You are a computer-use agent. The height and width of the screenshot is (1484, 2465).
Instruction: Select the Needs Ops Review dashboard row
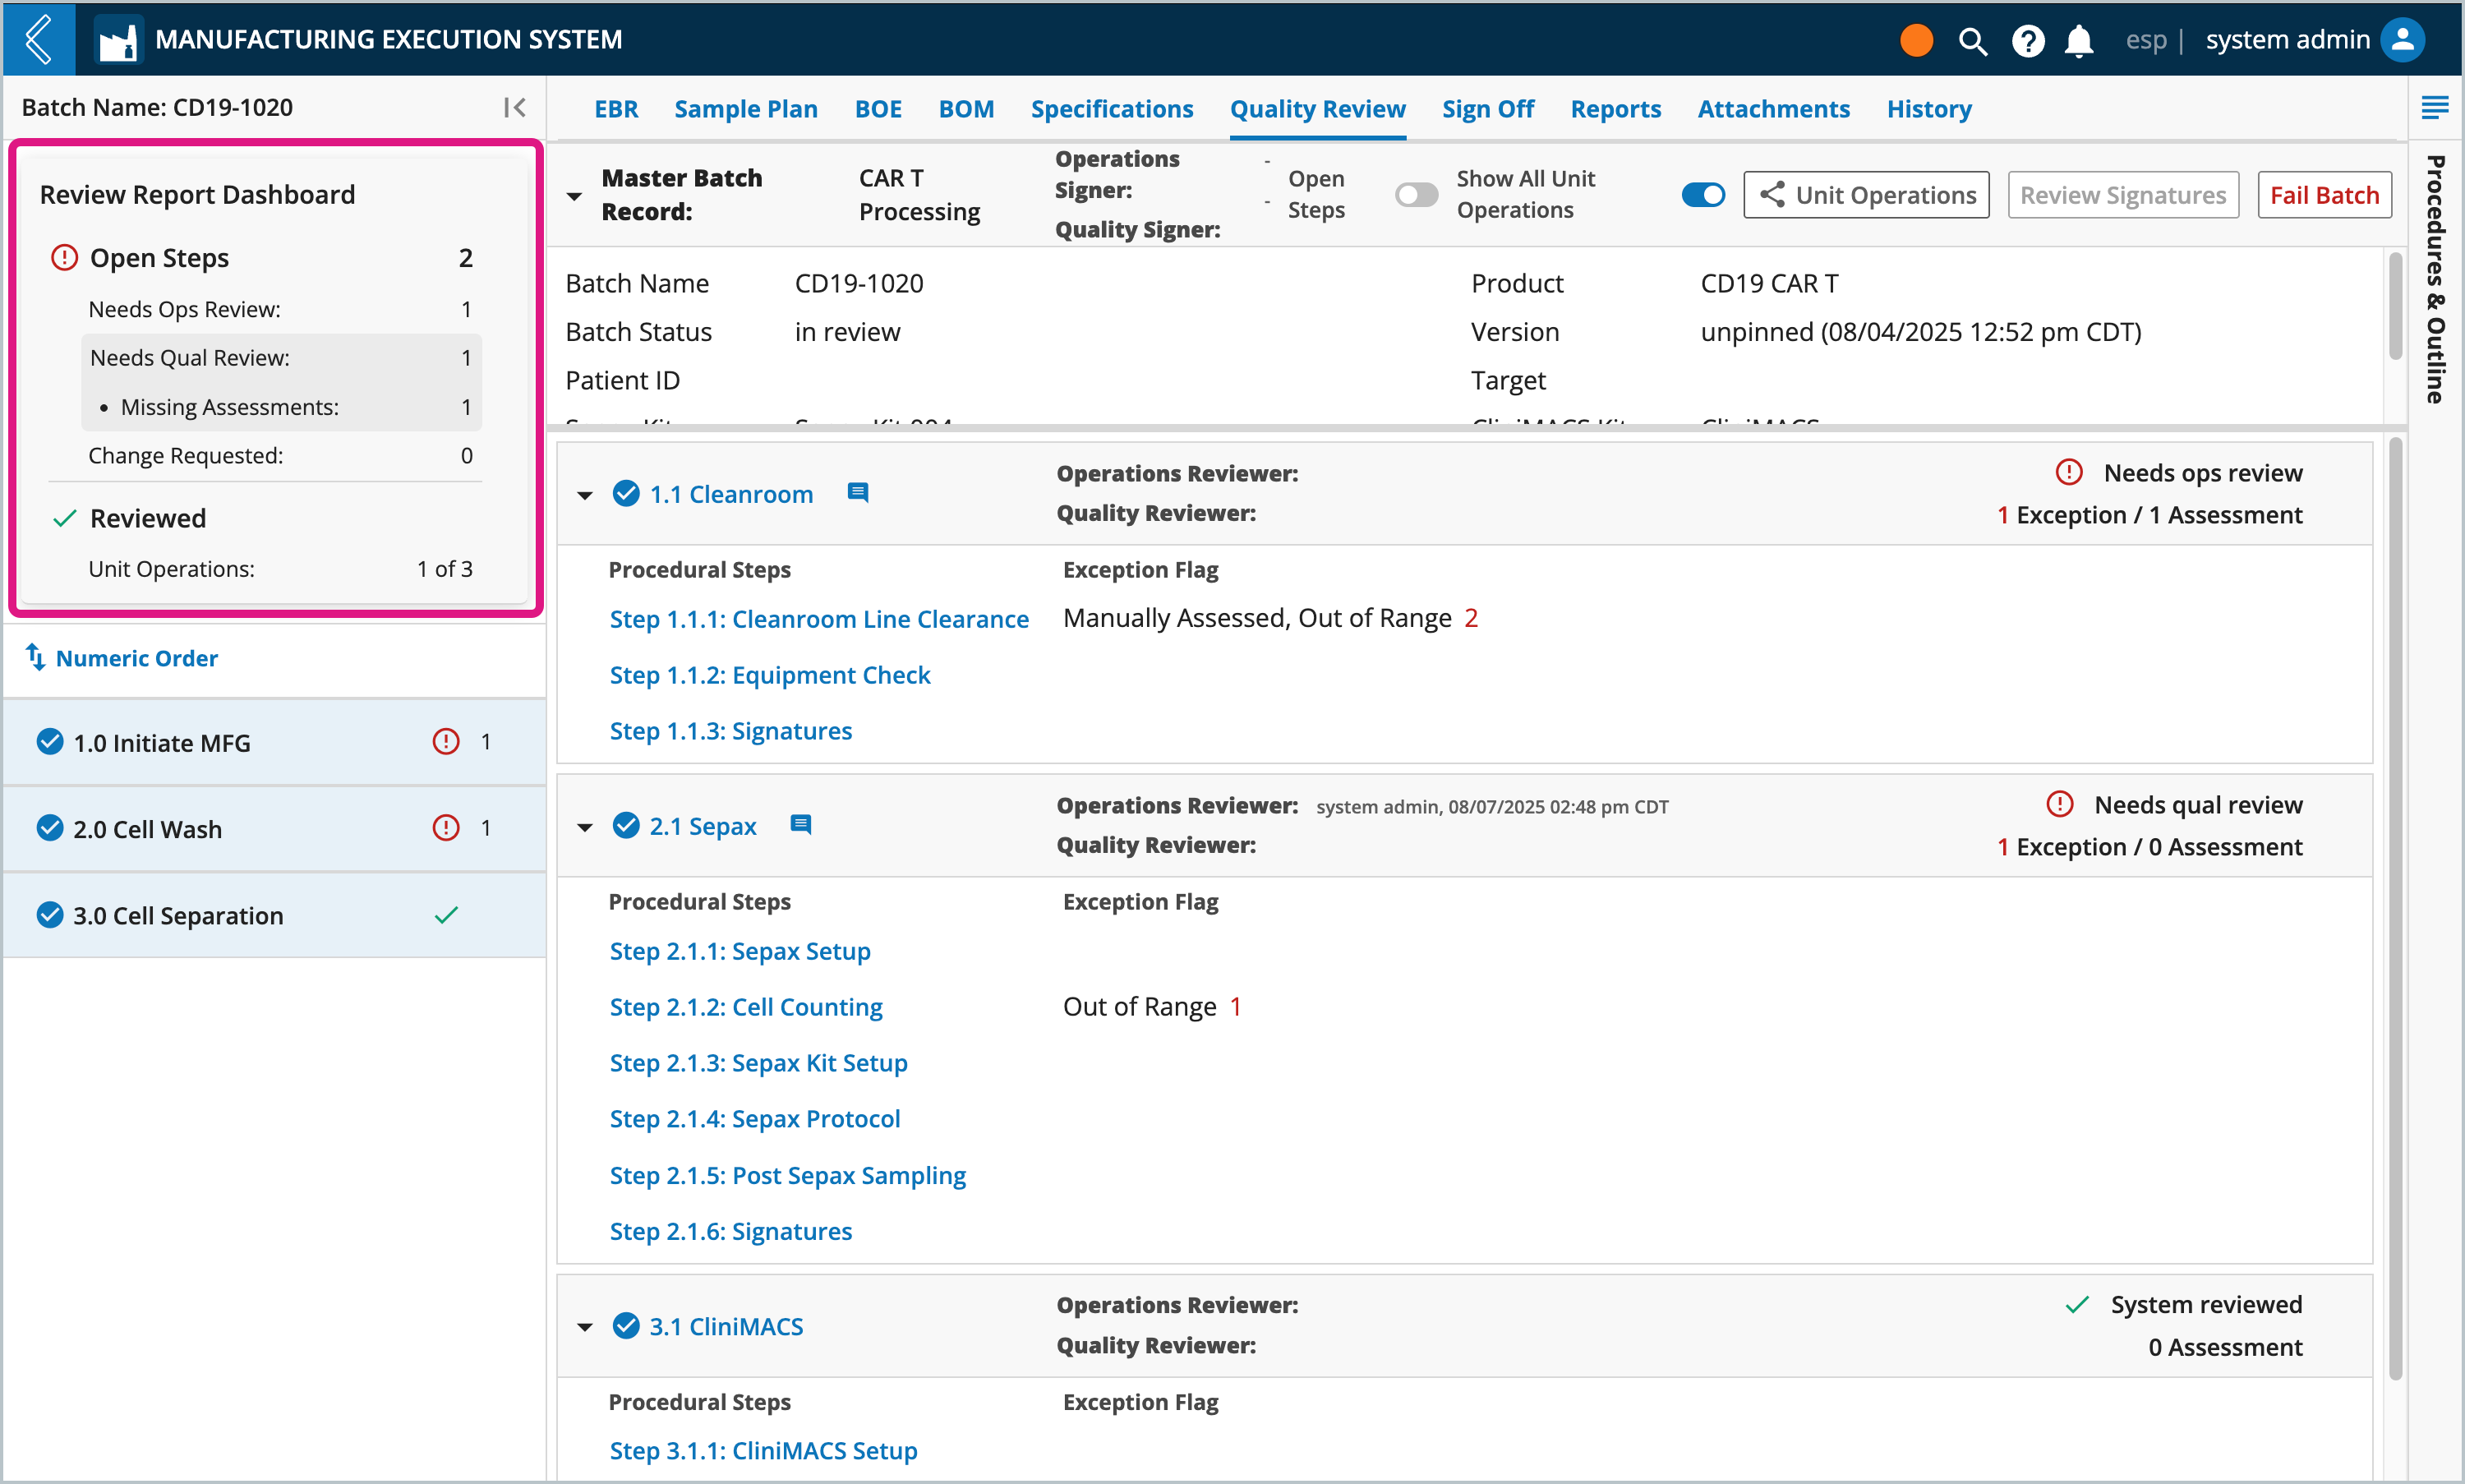coord(281,309)
